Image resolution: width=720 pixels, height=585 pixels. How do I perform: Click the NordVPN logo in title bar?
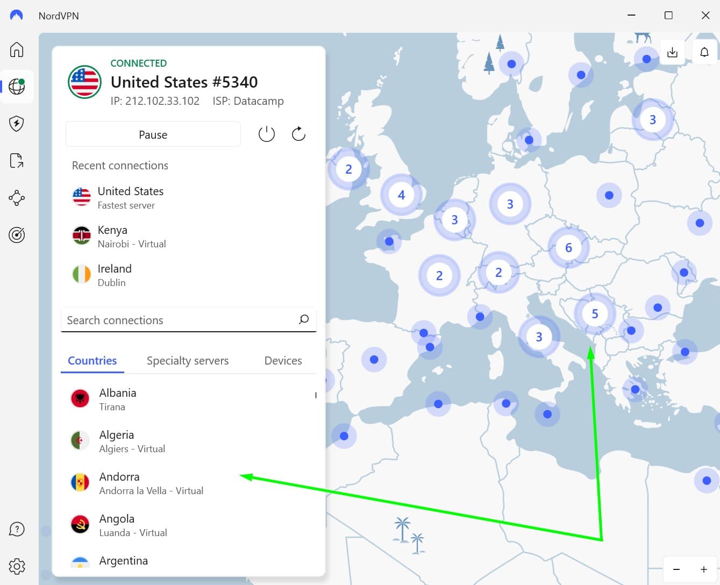pos(17,16)
